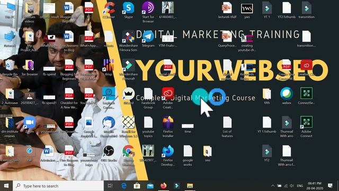Launch OBS Studio from desktop
The width and height of the screenshot is (339, 191).
pyautogui.click(x=109, y=153)
